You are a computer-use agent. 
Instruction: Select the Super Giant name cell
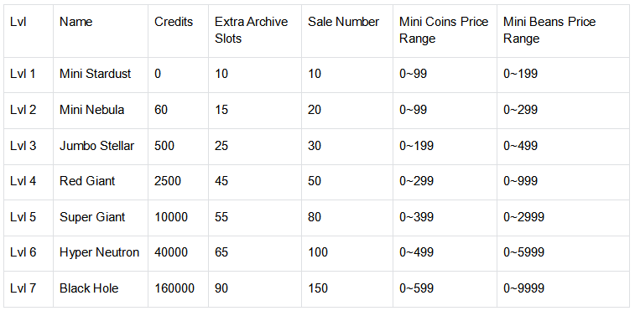click(92, 217)
